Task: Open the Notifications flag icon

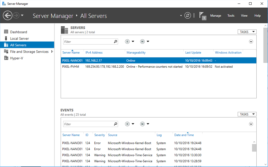Action: (x=202, y=16)
